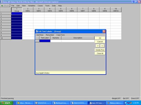This screenshot has height=105, width=141.
Task: Click the Numeric input cell
Action: (x=56, y=41)
